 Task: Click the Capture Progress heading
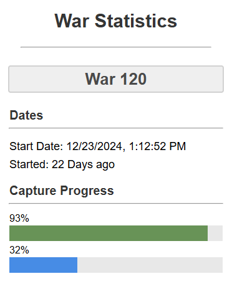[x=62, y=191]
